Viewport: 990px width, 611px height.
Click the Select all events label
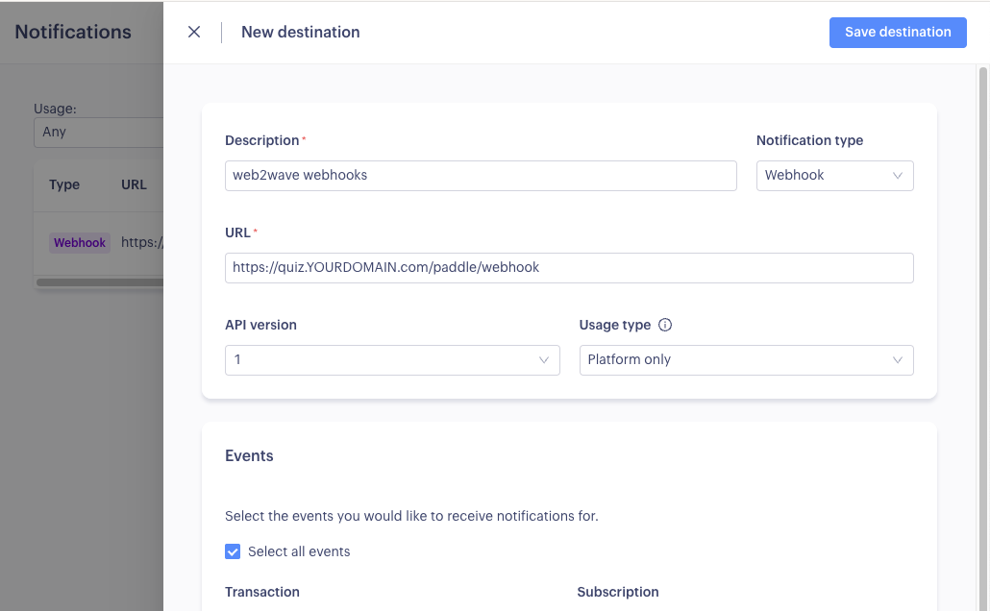299,551
